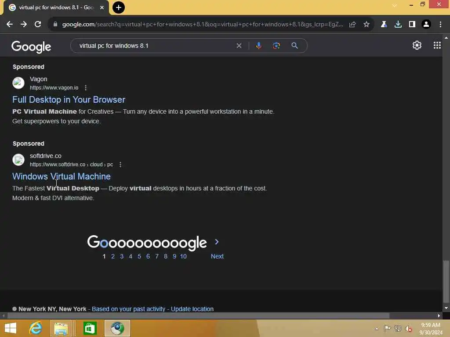Screen dimensions: 450x337
Task: Open the Chrome three-dot menu
Action: (x=440, y=25)
